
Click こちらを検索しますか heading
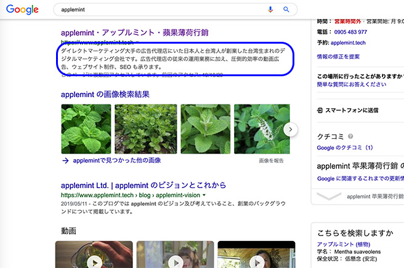coord(355,233)
